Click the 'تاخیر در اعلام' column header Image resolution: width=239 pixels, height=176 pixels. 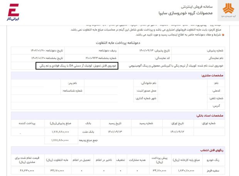point(104,160)
